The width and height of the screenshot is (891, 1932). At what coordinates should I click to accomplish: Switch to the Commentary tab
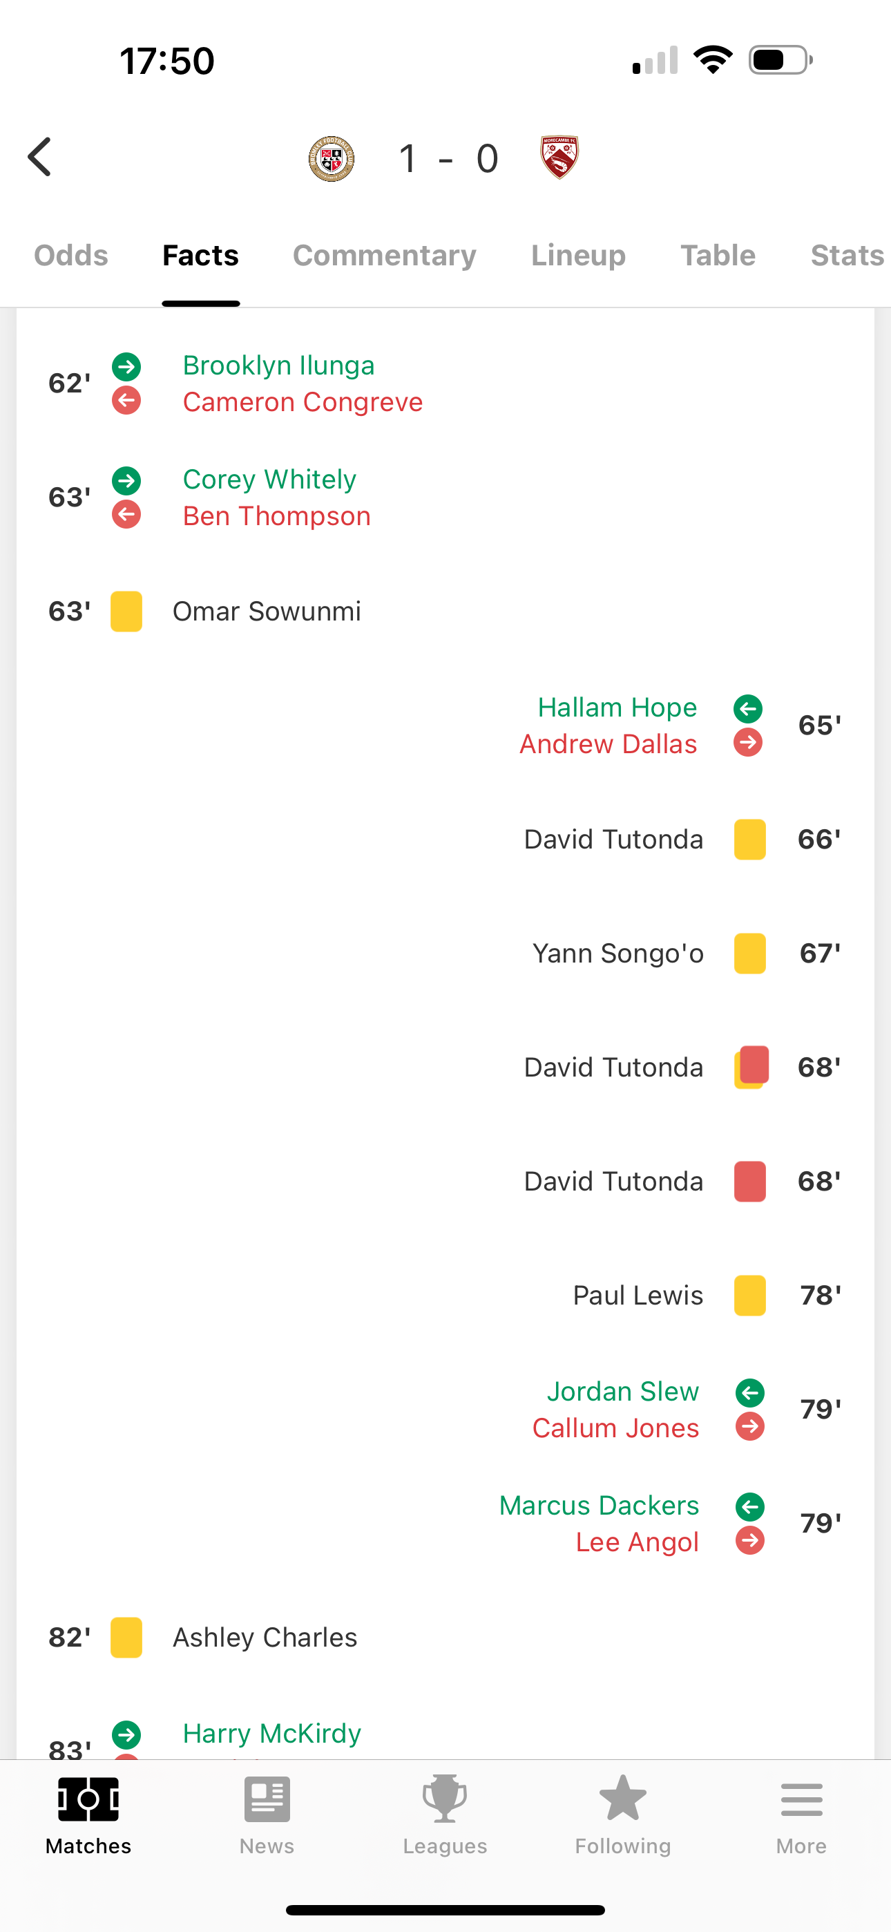point(384,256)
